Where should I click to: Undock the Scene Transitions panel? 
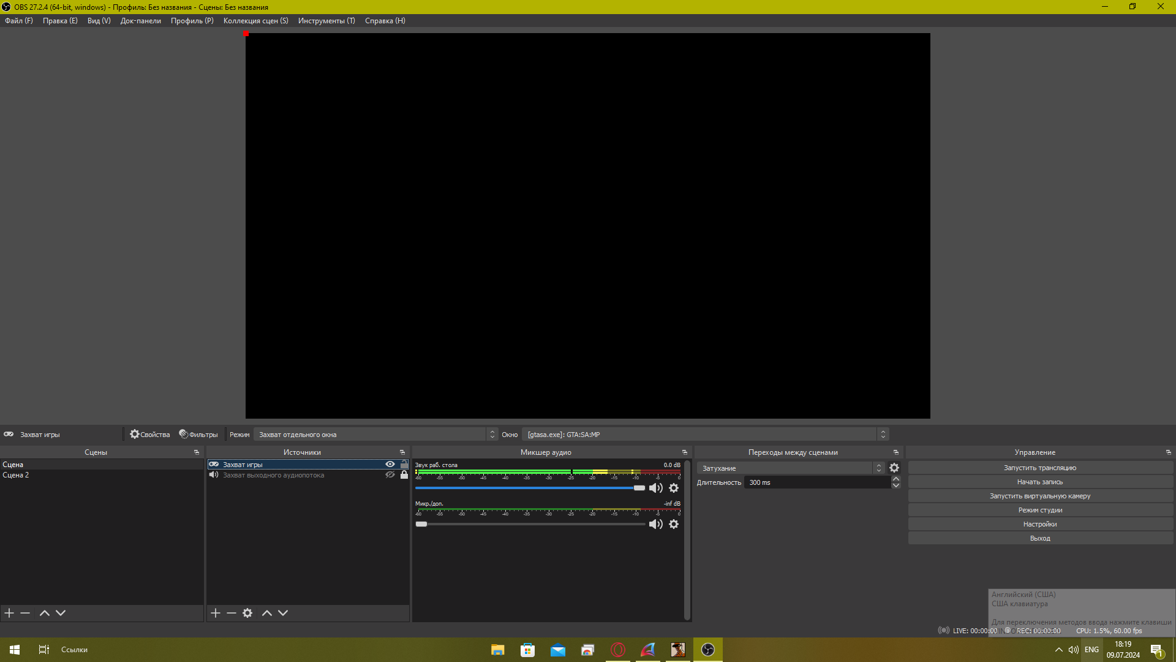(896, 452)
